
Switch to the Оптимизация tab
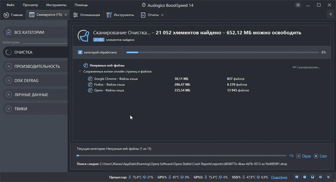point(87,15)
